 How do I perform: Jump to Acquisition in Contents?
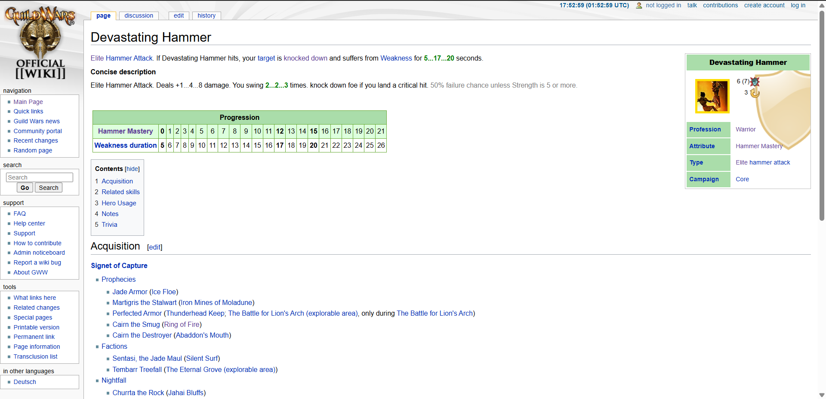tap(117, 181)
